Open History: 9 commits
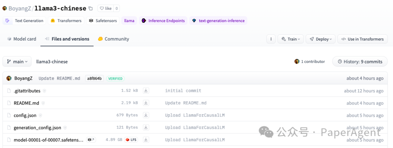 [x=360, y=62]
